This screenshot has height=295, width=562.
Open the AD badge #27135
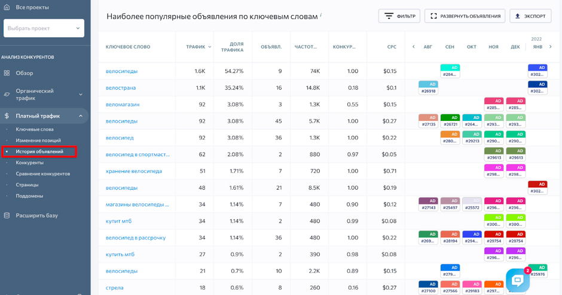428,121
